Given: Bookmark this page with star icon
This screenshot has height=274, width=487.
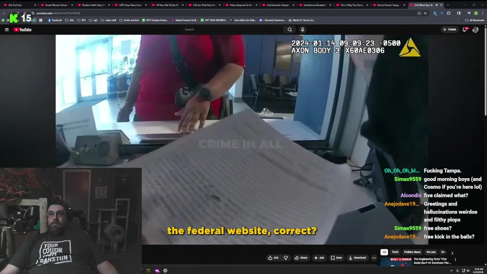Looking at the screenshot, I should pos(425,13).
